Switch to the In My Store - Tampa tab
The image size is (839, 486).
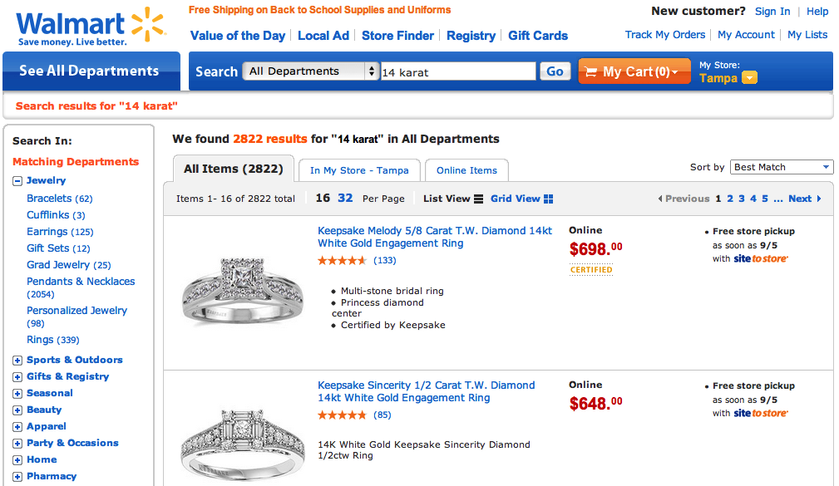click(359, 170)
